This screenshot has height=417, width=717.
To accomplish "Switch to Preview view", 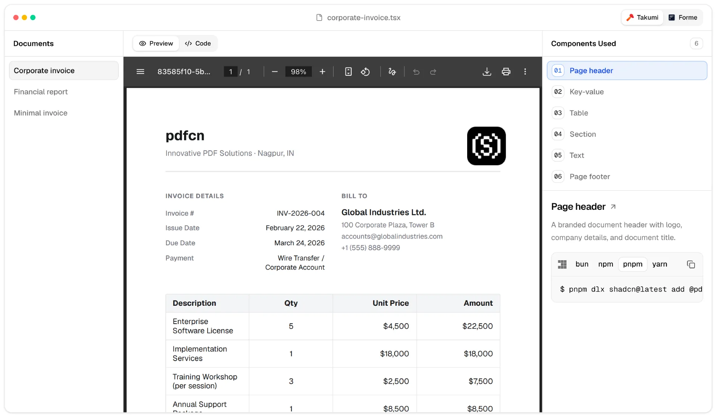I will (x=156, y=43).
